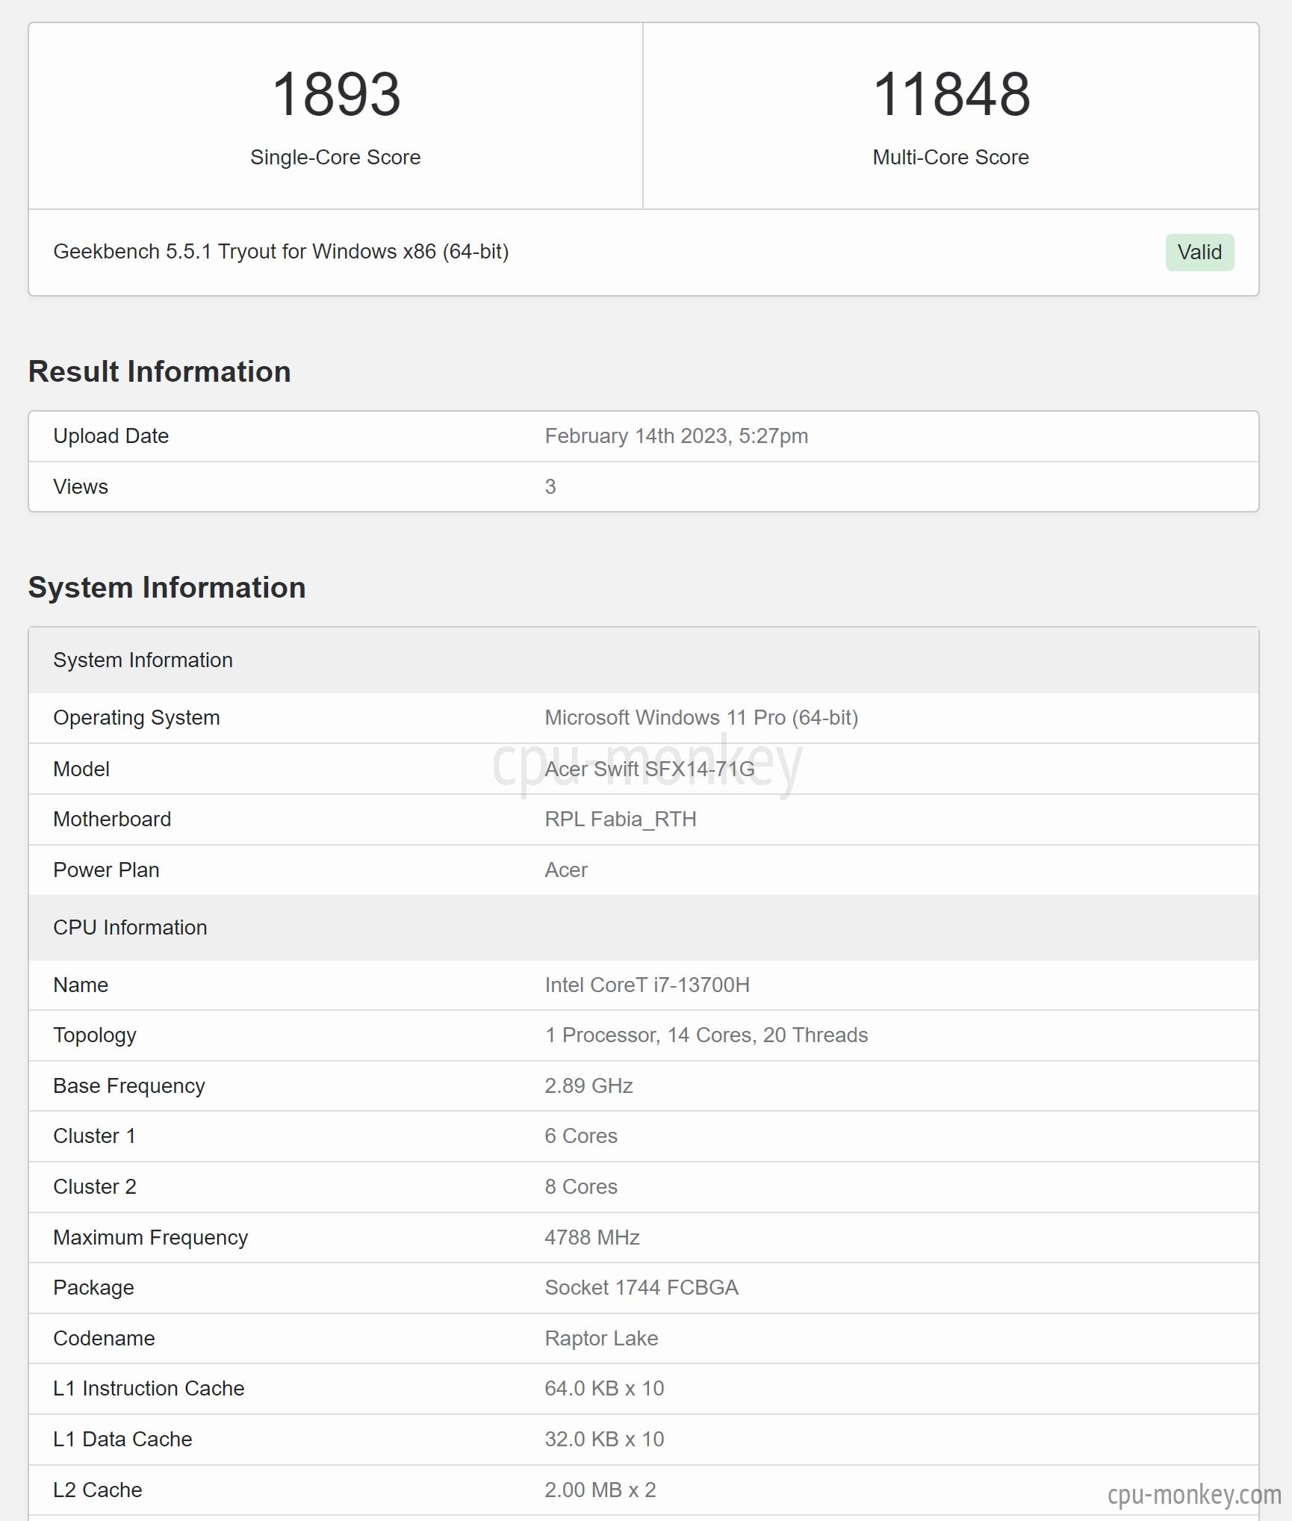1292x1521 pixels.
Task: Click the Topology row label
Action: (x=95, y=1035)
